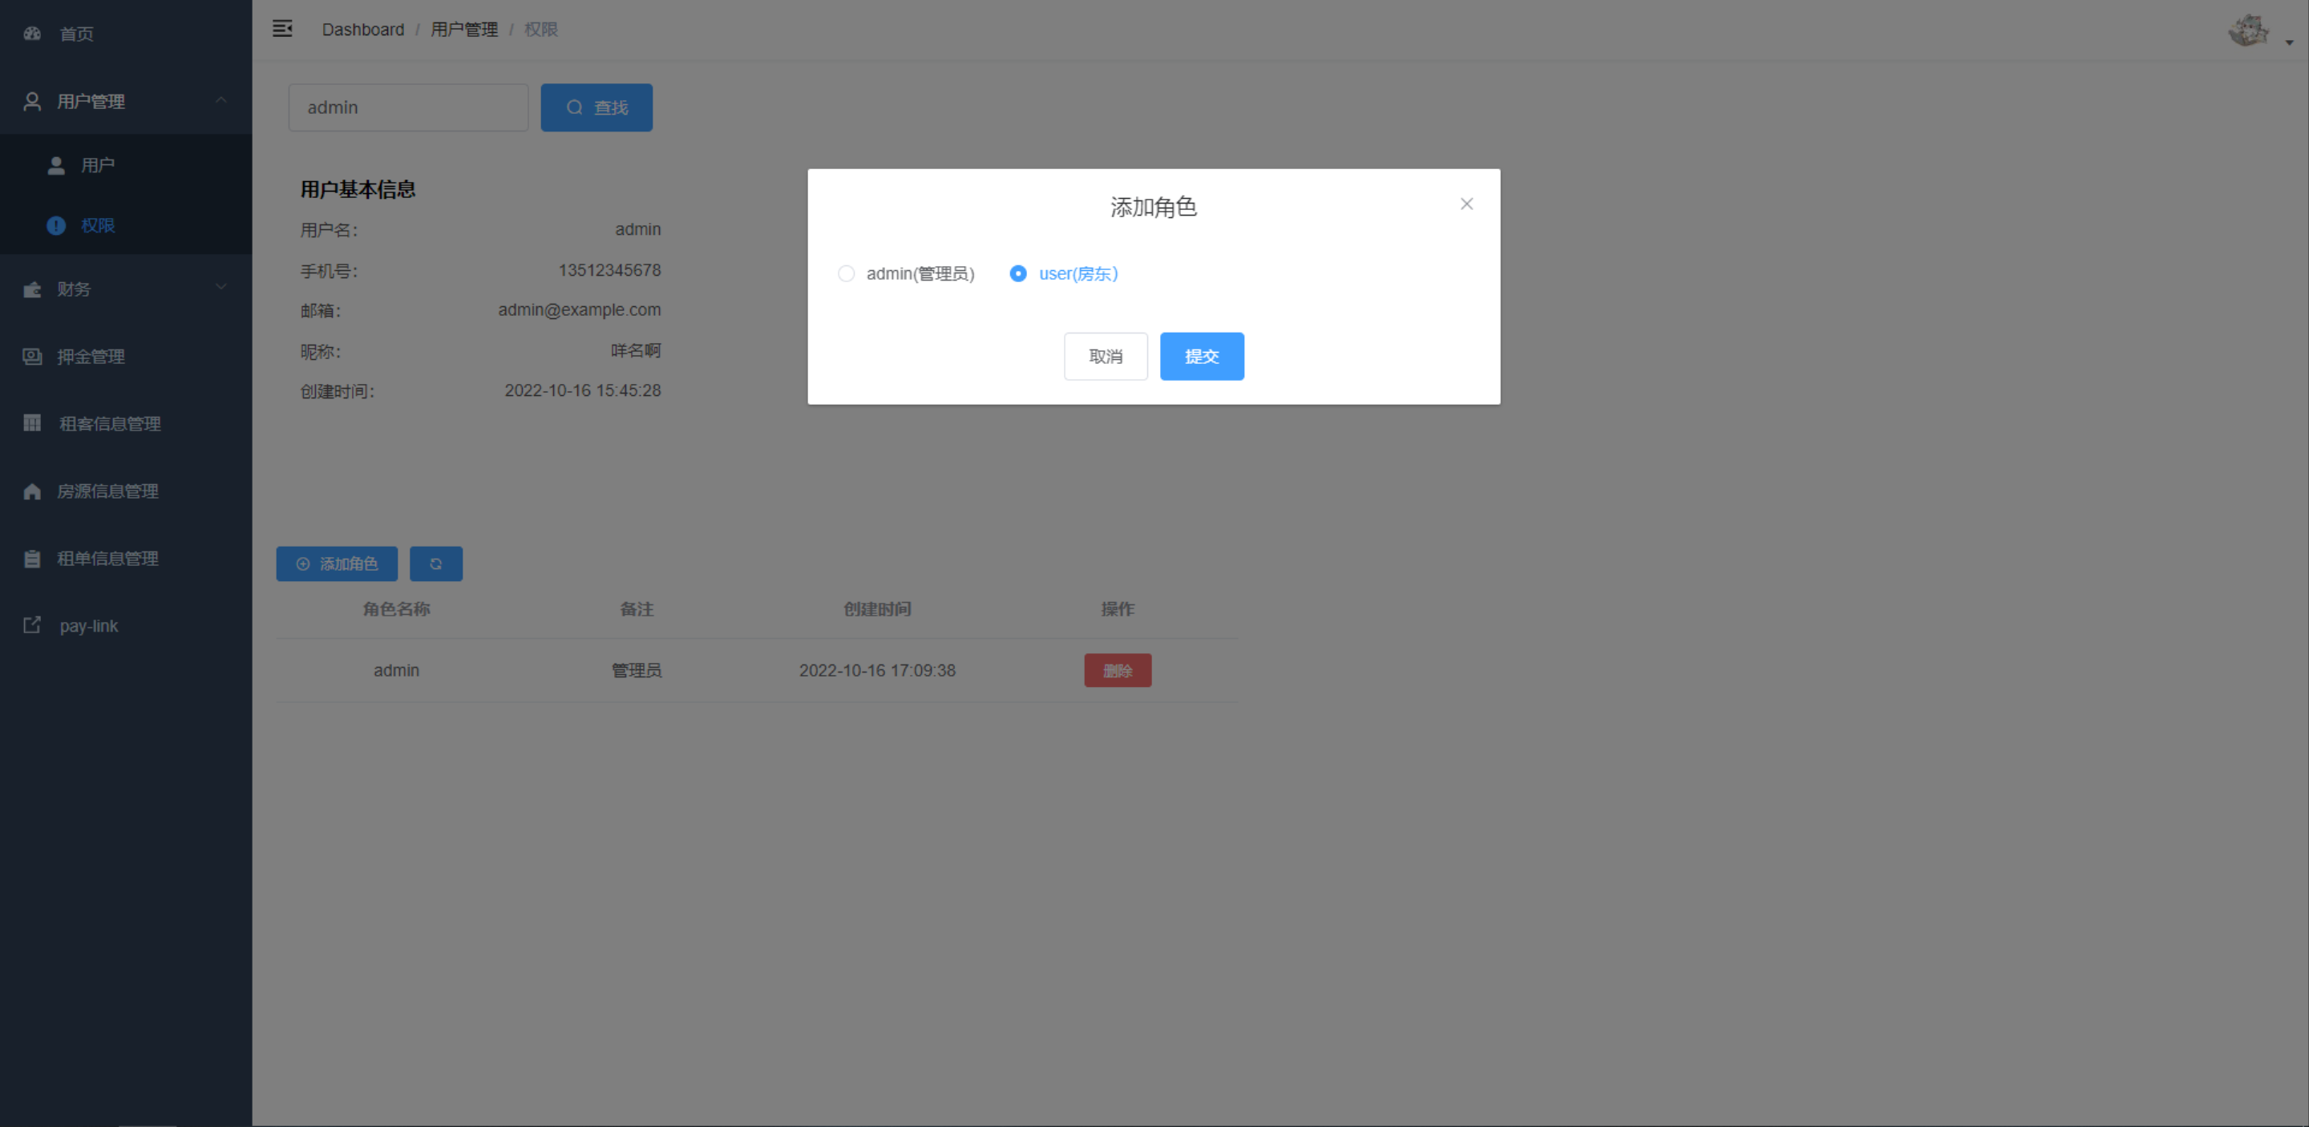
Task: Click the briefcase icon beside 财务
Action: [x=32, y=289]
